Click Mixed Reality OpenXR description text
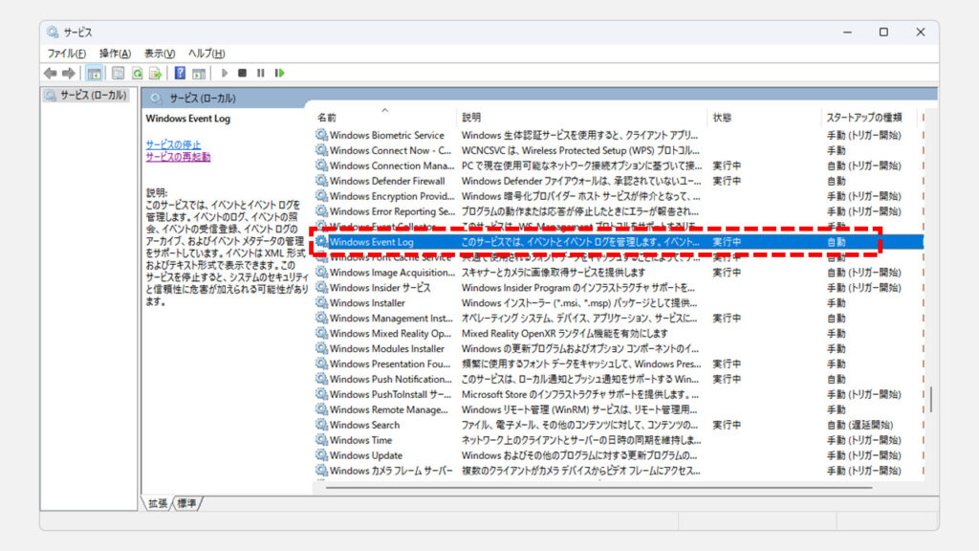This screenshot has height=551, width=979. pyautogui.click(x=564, y=334)
